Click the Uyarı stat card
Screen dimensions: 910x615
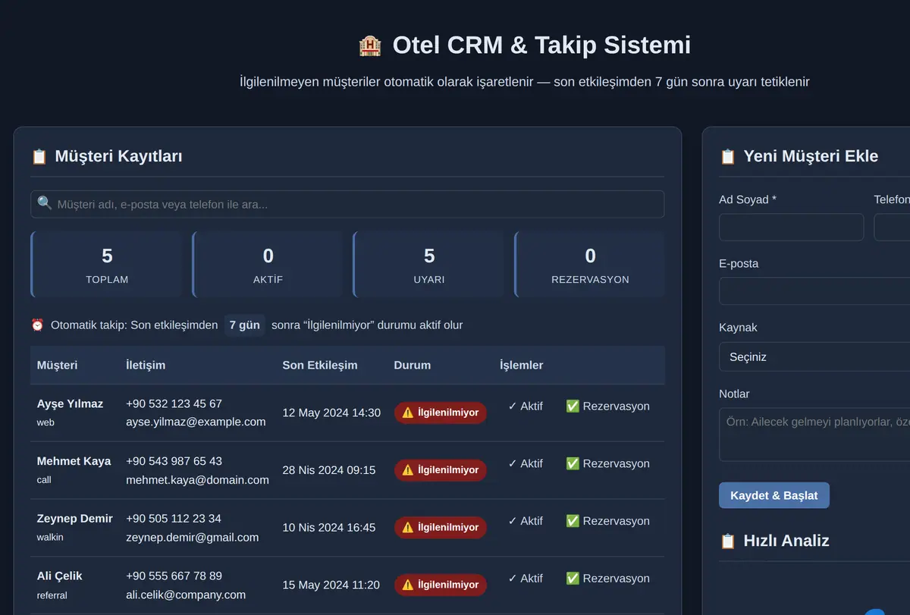(428, 264)
